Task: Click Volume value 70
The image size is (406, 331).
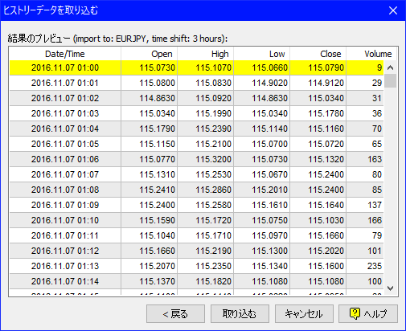Action: [x=377, y=129]
